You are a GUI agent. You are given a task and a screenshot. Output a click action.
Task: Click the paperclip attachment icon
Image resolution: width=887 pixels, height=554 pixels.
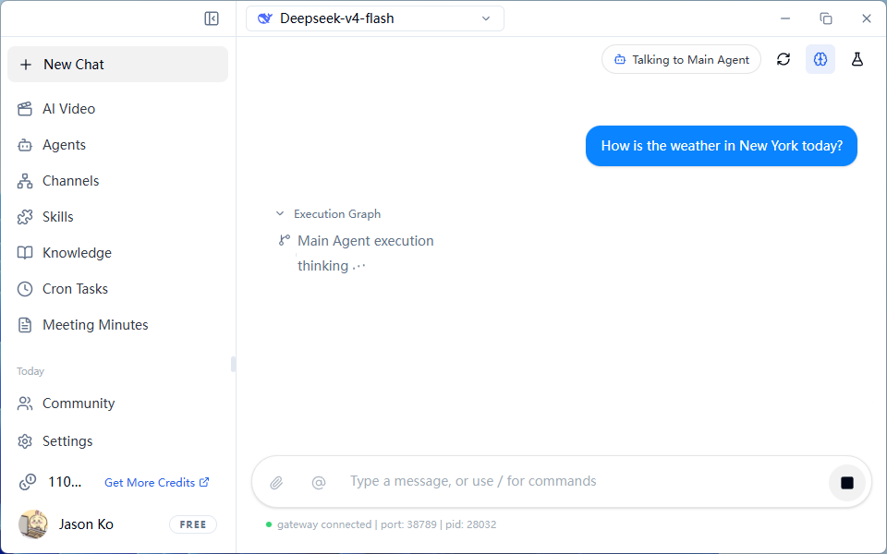(276, 482)
